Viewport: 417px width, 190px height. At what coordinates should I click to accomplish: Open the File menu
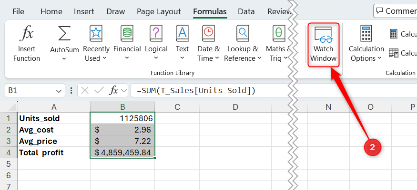pyautogui.click(x=18, y=12)
